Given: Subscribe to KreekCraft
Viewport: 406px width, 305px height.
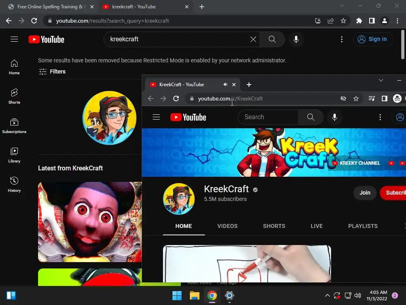Looking at the screenshot, I should 393,193.
